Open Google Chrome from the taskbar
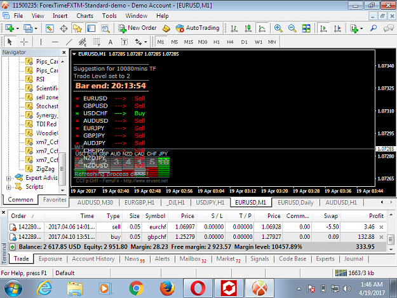The image size is (397, 298). [x=136, y=288]
